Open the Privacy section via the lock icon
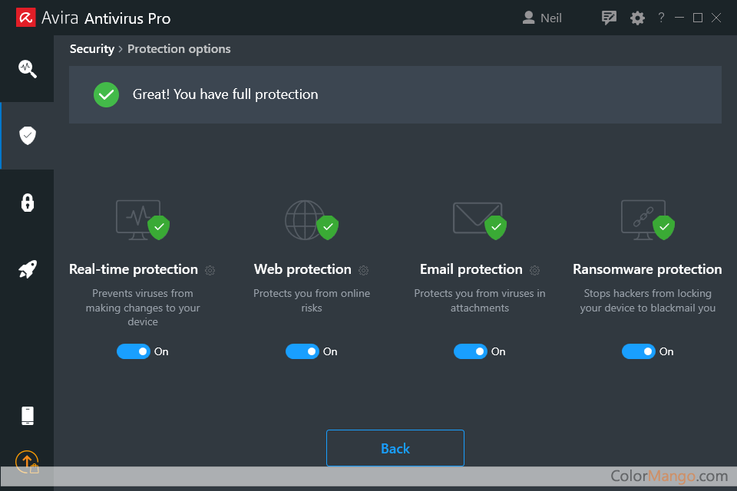The width and height of the screenshot is (737, 491). click(x=27, y=203)
